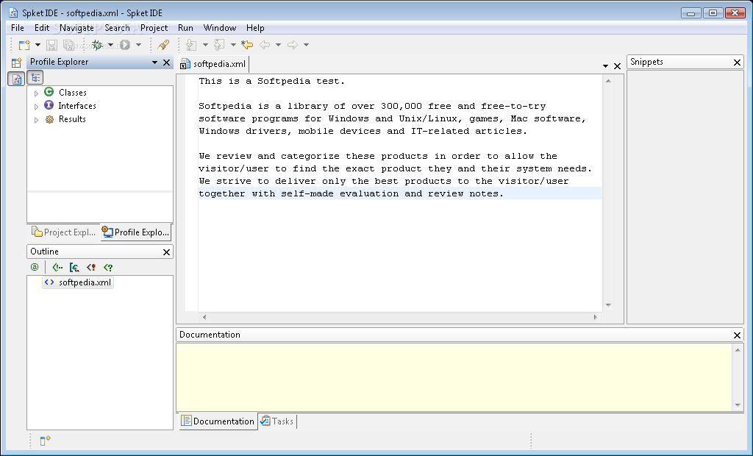Viewport: 753px width, 456px height.
Task: Open the Previous Annotation dropdown arrow
Action: click(x=233, y=45)
